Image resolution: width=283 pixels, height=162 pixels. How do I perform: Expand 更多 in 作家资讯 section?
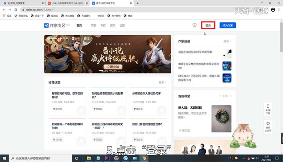click(227, 41)
